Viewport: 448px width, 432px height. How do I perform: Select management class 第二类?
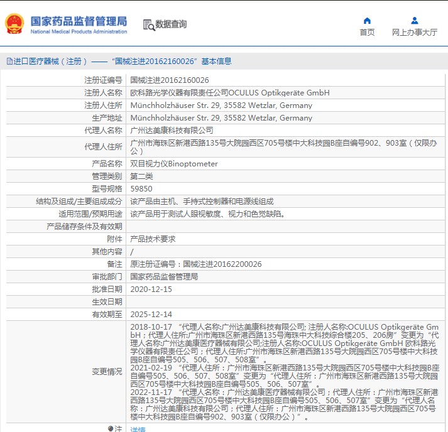141,176
